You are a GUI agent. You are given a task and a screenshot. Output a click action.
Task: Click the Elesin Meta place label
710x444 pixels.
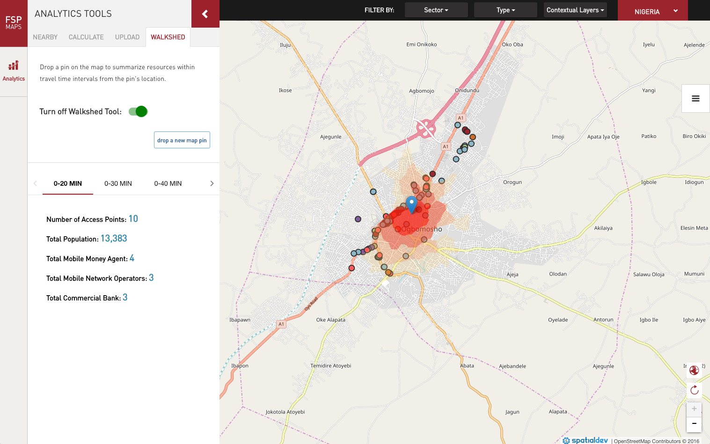click(x=694, y=228)
